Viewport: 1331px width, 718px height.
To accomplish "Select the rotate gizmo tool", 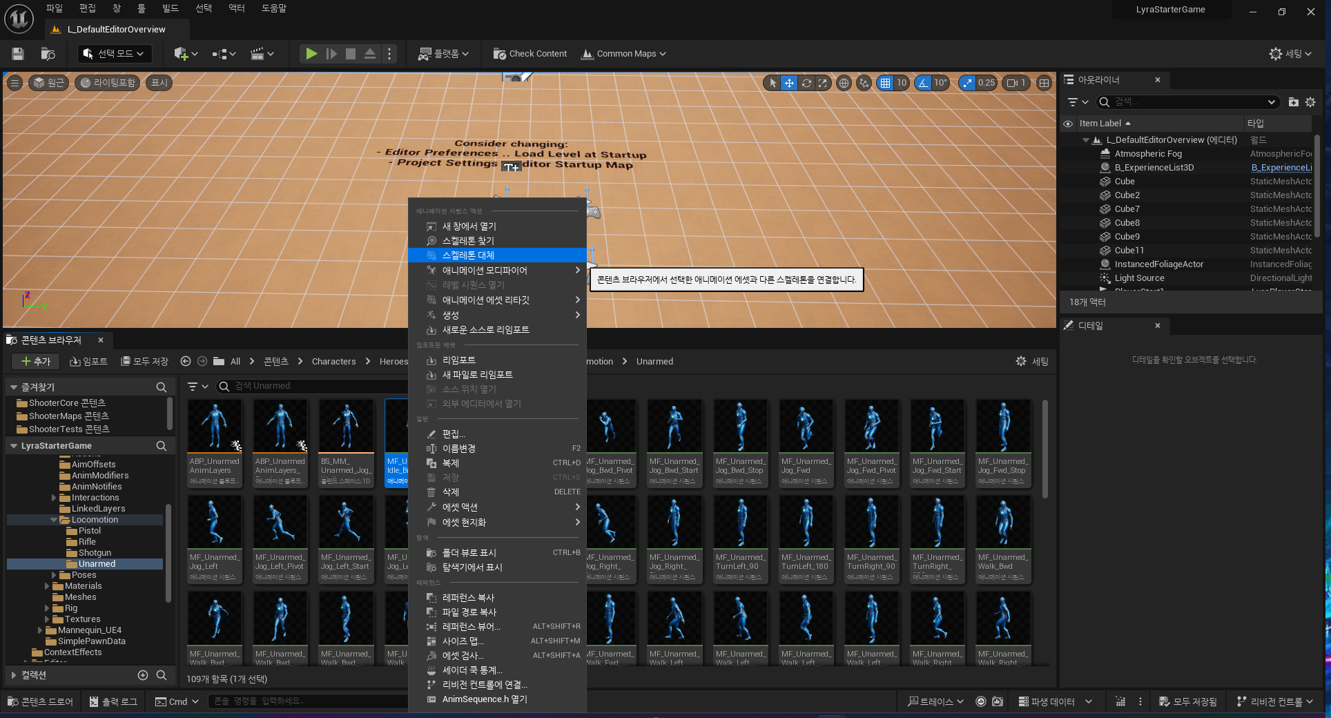I will [x=806, y=83].
